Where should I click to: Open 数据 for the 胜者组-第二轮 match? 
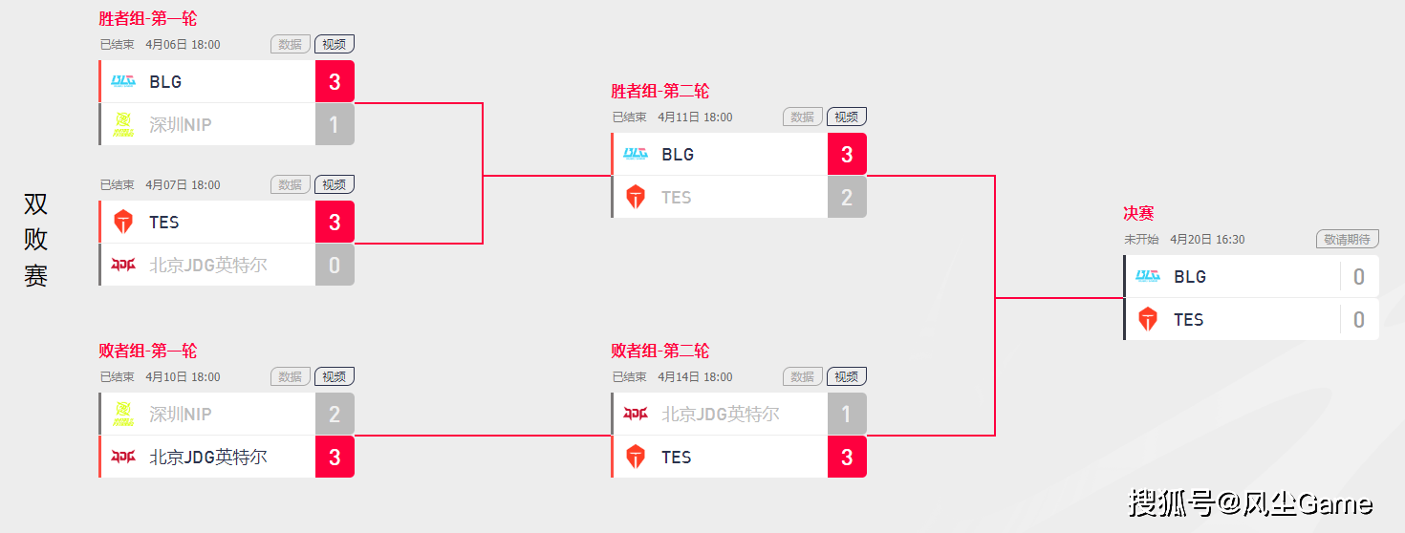803,117
